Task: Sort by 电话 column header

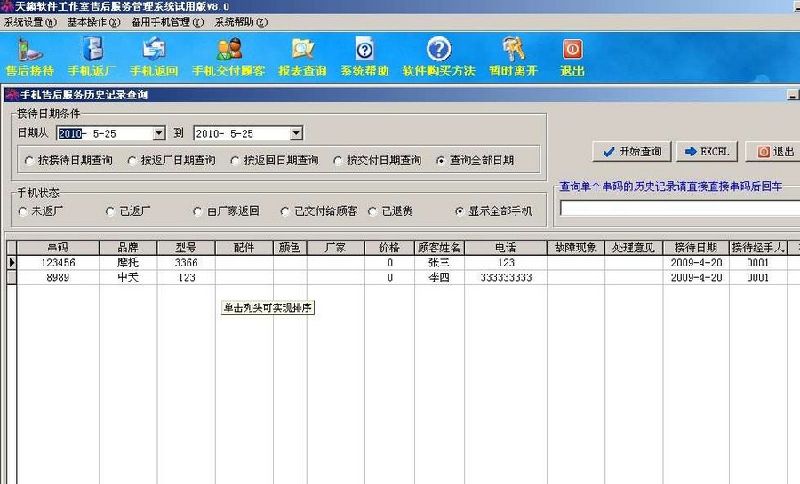Action: [506, 248]
